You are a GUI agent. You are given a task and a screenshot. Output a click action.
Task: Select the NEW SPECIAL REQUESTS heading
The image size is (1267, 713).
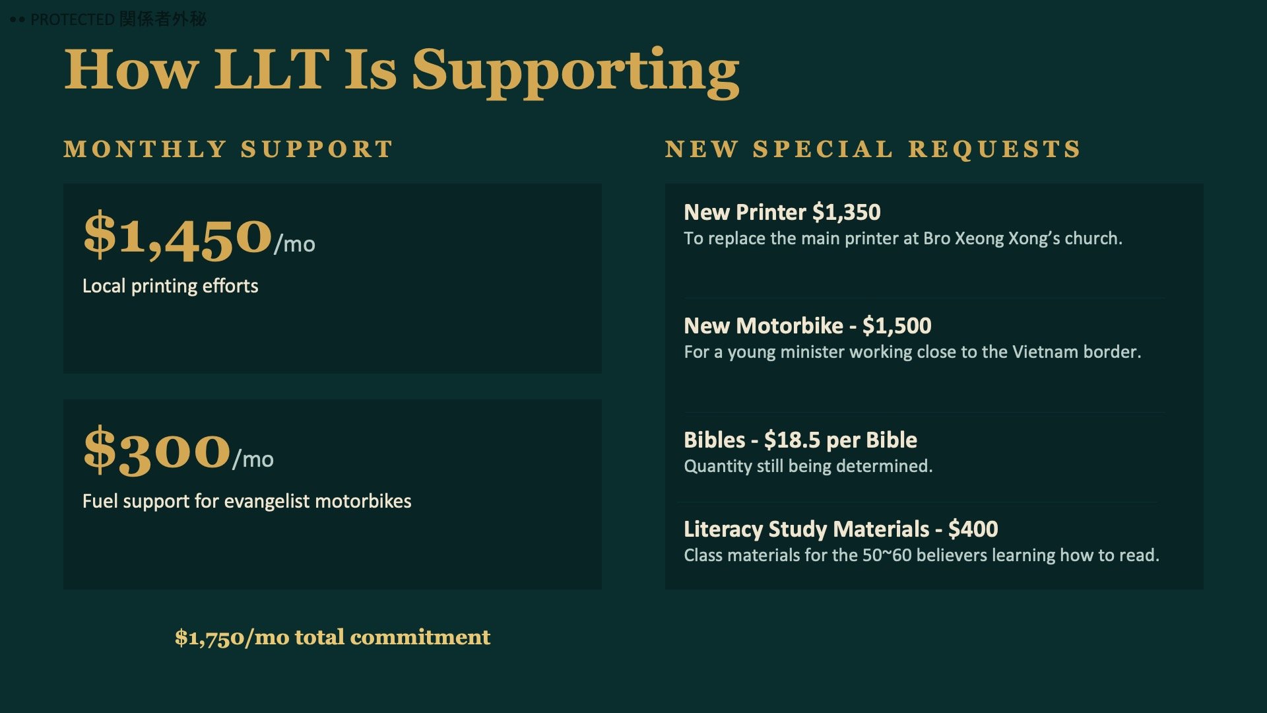coord(872,149)
